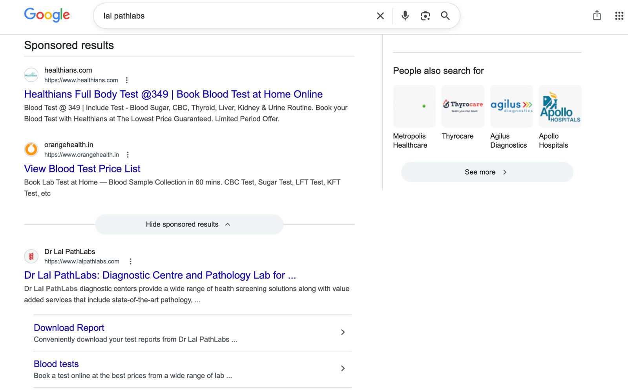
Task: Open the three-dot menu next to healthians.com URL
Action: click(x=126, y=80)
